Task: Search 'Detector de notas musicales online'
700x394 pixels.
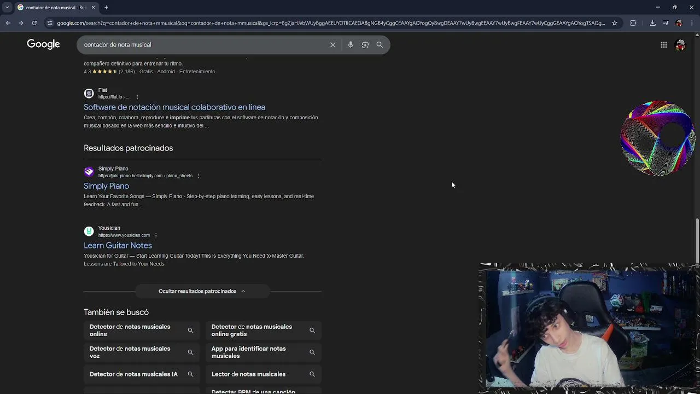Action: tap(142, 331)
